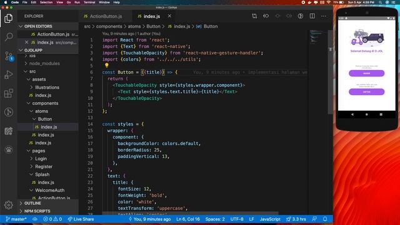Collapse the OPEN EDITORS section
Viewport: 400px width, 225px height.
tap(48, 26)
